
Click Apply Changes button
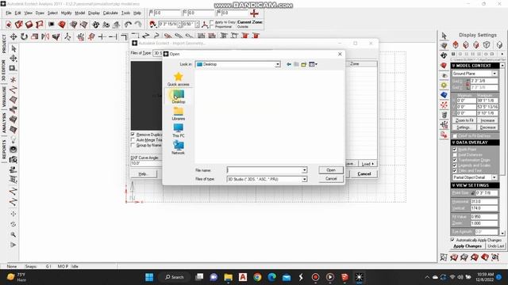[x=468, y=246]
